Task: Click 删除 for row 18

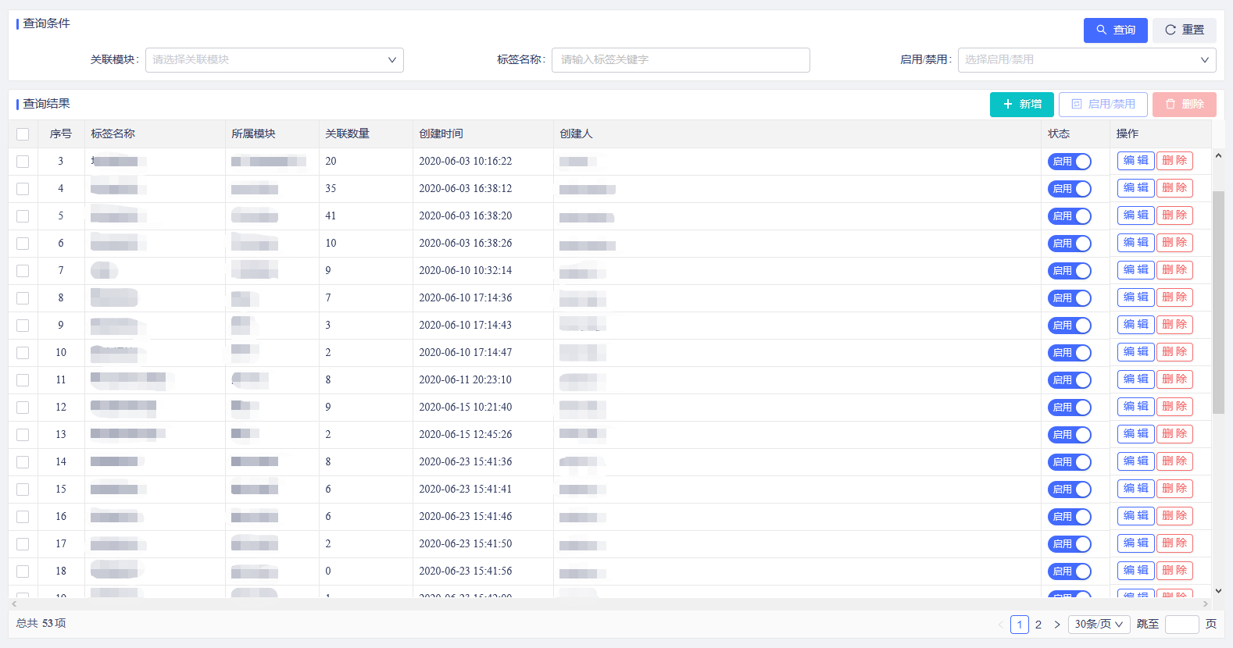Action: (1174, 571)
